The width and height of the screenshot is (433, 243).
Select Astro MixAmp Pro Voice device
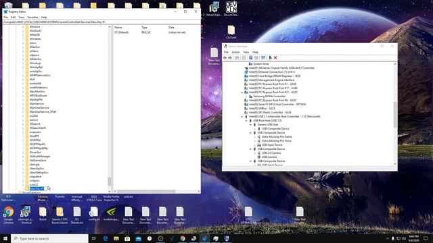(277, 141)
